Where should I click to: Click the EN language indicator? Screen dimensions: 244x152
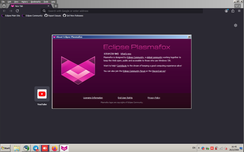[x=194, y=148]
